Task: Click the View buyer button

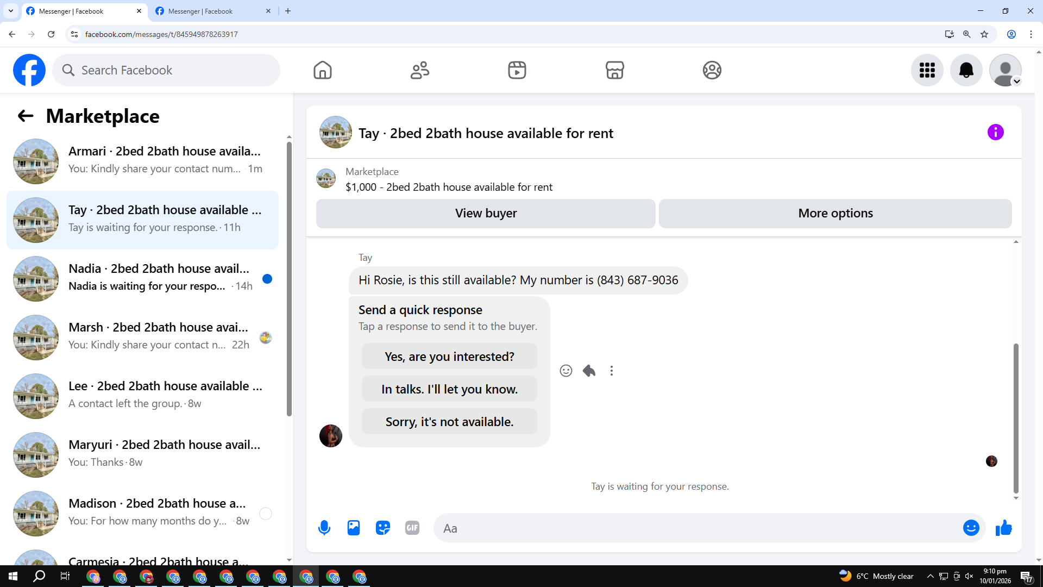Action: click(486, 214)
